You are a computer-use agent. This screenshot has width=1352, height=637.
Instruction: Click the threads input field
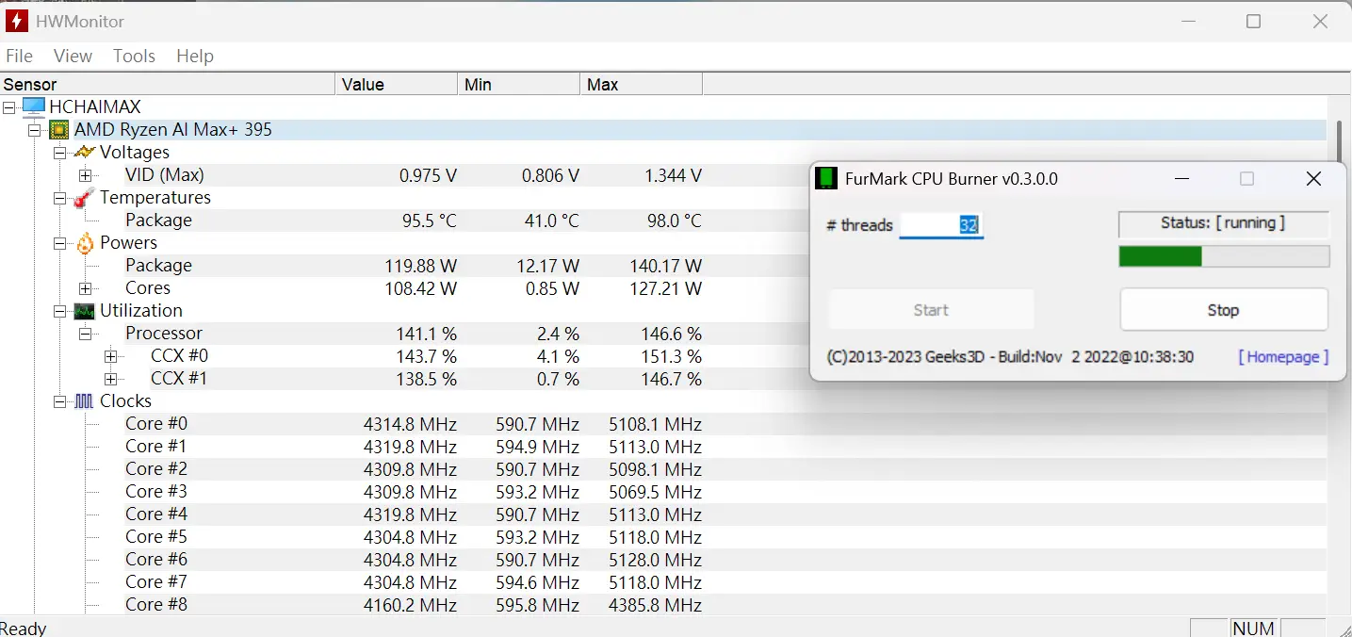pyautogui.click(x=941, y=225)
